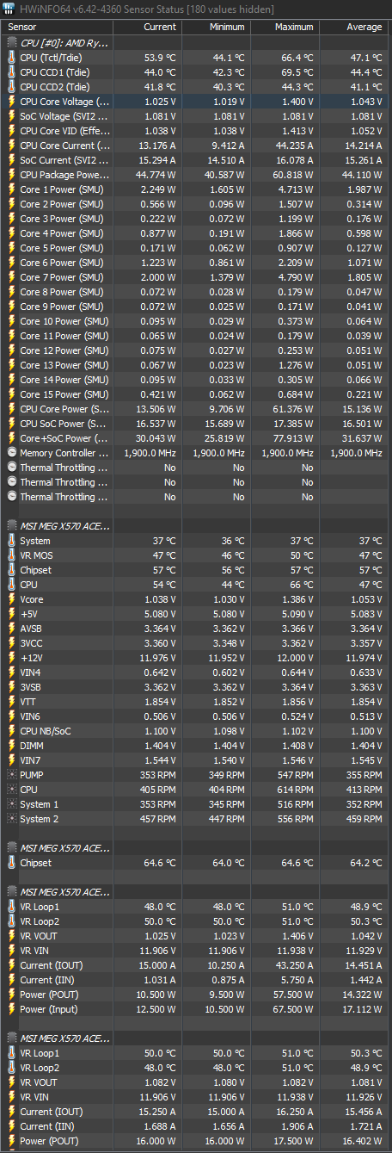Image resolution: width=392 pixels, height=1153 pixels.
Task: Click the 44.235 A maximum current value
Action: point(294,146)
